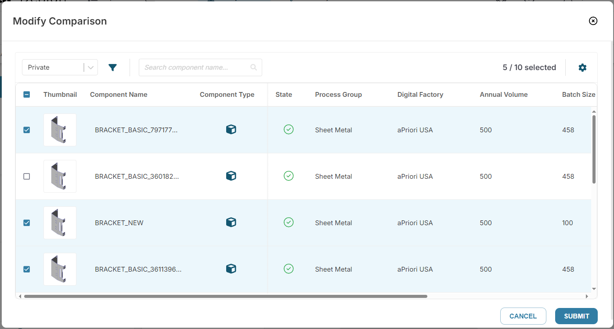Open thumbnail of BRACKET_BASIC_797177
The image size is (614, 329).
tap(60, 130)
